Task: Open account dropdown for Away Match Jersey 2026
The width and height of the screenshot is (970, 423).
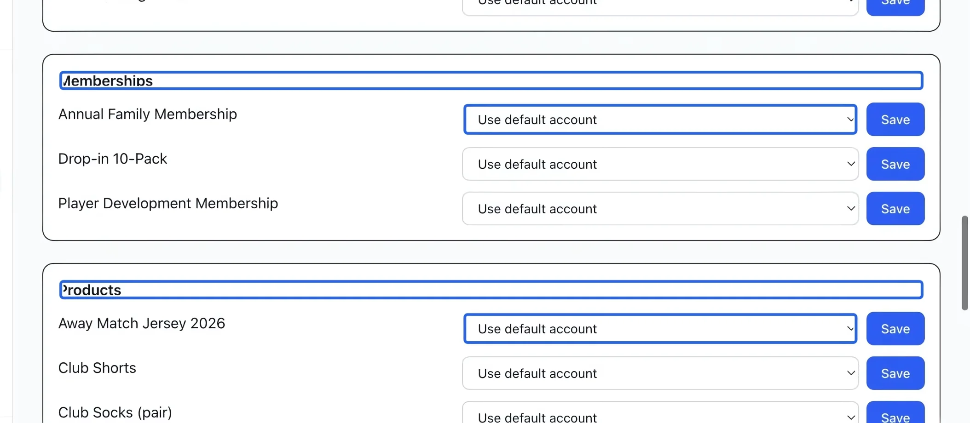Action: point(660,329)
